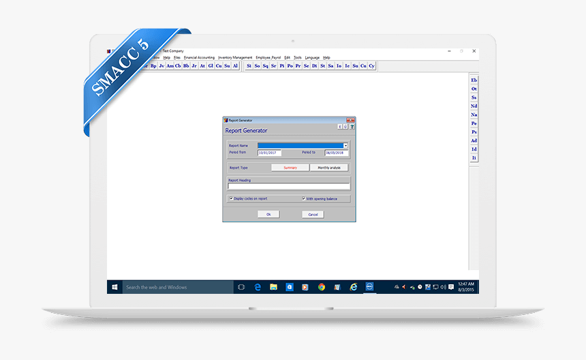The width and height of the screenshot is (586, 360).
Task: Click the Period to date field
Action: (337, 153)
